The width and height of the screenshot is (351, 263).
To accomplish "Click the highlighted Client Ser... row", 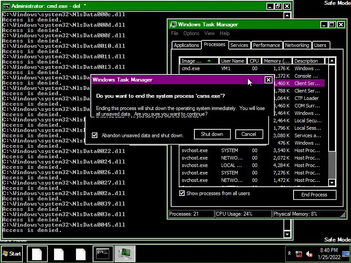I will coord(299,83).
